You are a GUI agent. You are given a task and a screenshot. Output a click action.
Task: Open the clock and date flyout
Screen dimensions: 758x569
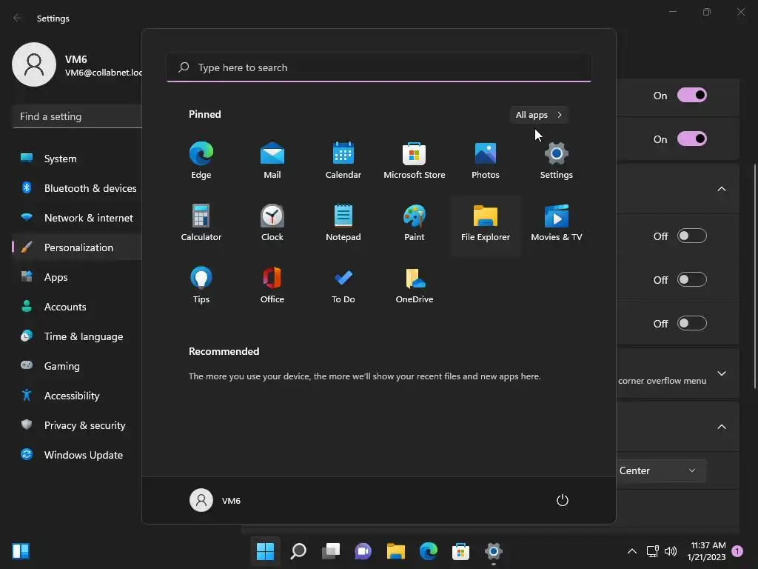[x=706, y=551]
